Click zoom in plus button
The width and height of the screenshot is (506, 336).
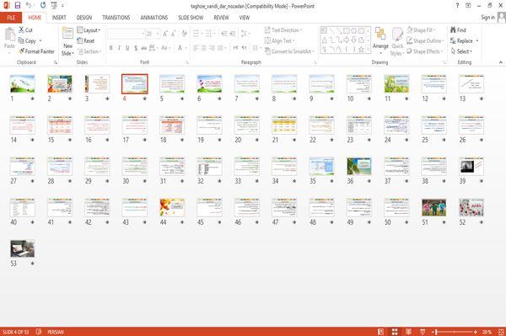tap(476, 332)
